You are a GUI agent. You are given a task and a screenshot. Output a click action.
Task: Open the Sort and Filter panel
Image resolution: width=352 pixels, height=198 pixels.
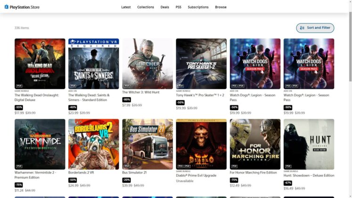pos(315,28)
